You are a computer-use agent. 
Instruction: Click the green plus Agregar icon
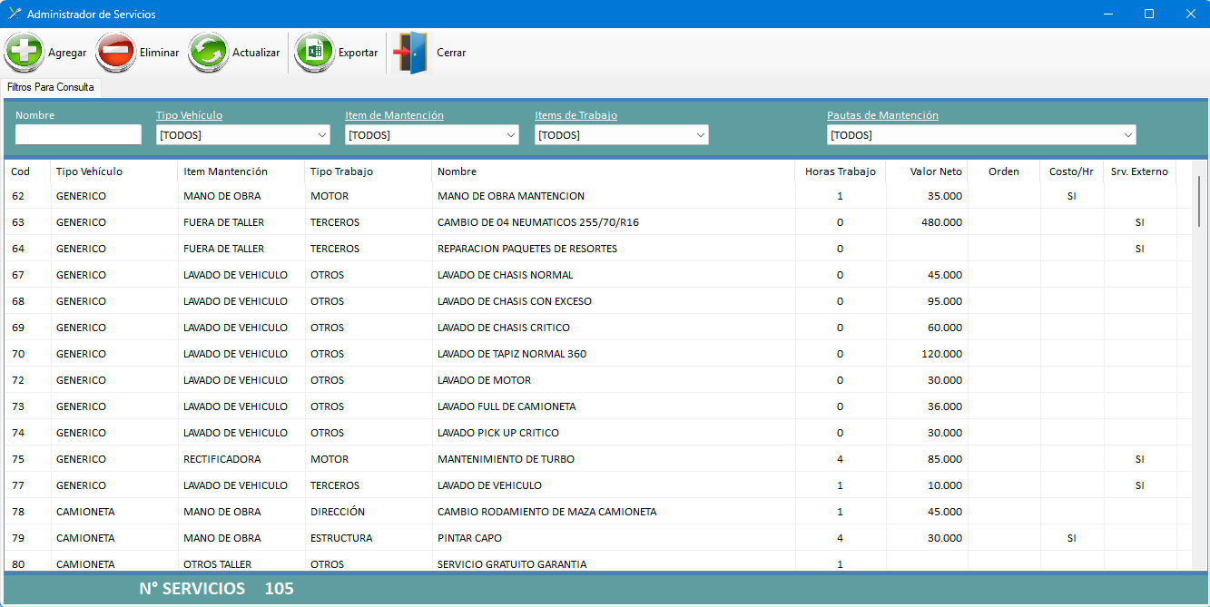pyautogui.click(x=24, y=53)
